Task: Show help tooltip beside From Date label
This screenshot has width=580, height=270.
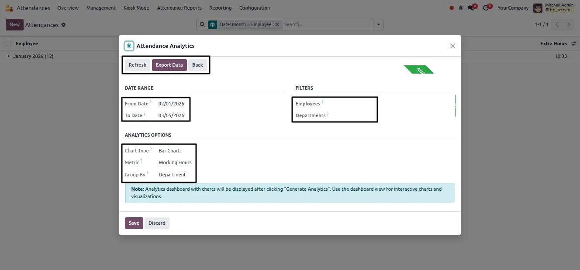Action: [x=151, y=102]
